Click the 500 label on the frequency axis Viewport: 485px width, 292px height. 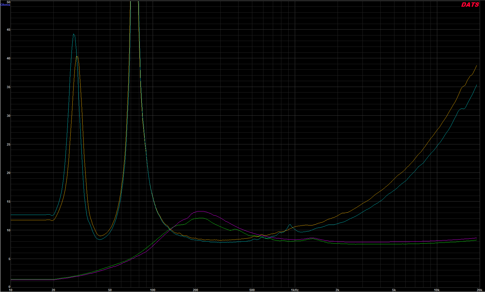click(x=252, y=290)
